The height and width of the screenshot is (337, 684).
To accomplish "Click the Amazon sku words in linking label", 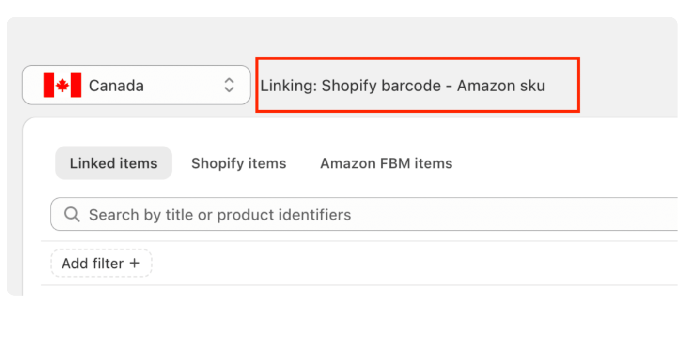I will point(501,86).
